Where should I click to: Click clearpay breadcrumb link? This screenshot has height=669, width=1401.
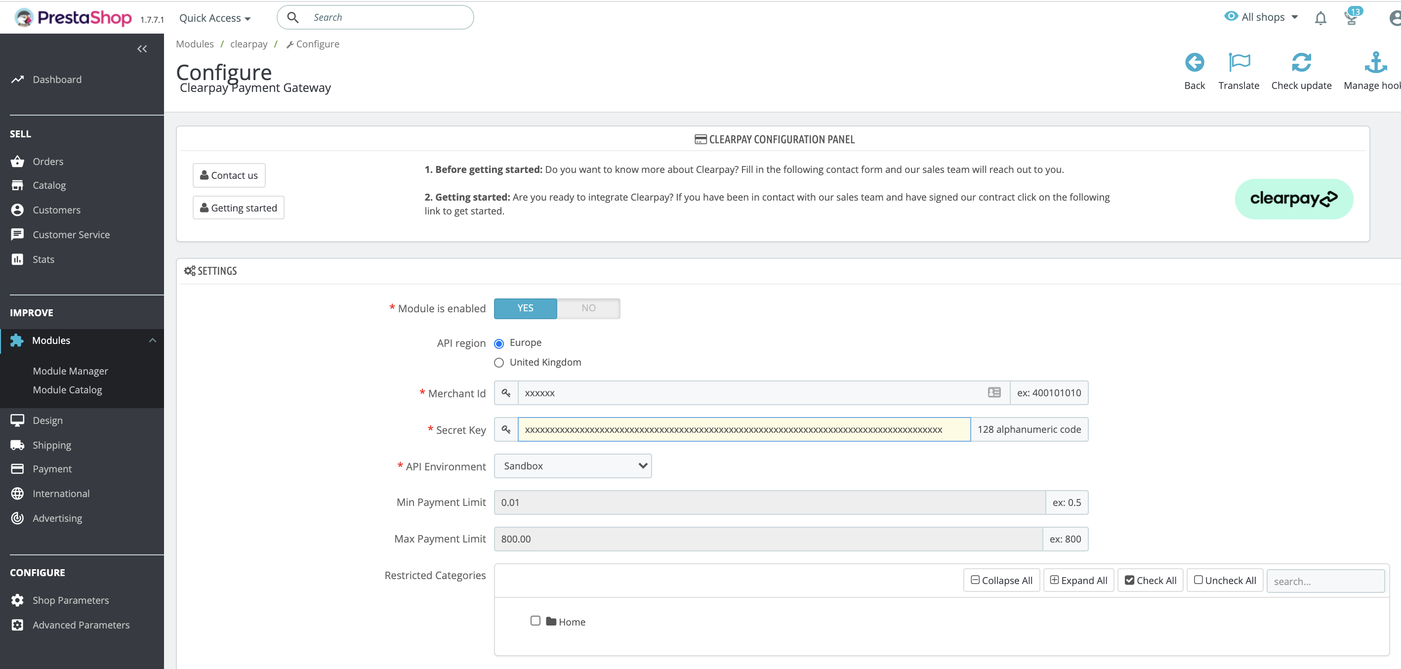point(248,44)
